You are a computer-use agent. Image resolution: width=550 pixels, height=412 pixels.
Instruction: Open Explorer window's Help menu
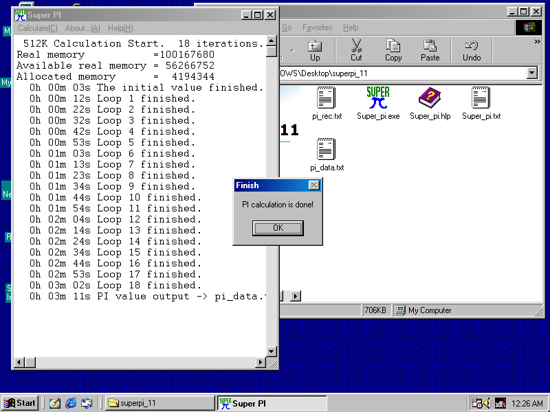[x=351, y=27]
